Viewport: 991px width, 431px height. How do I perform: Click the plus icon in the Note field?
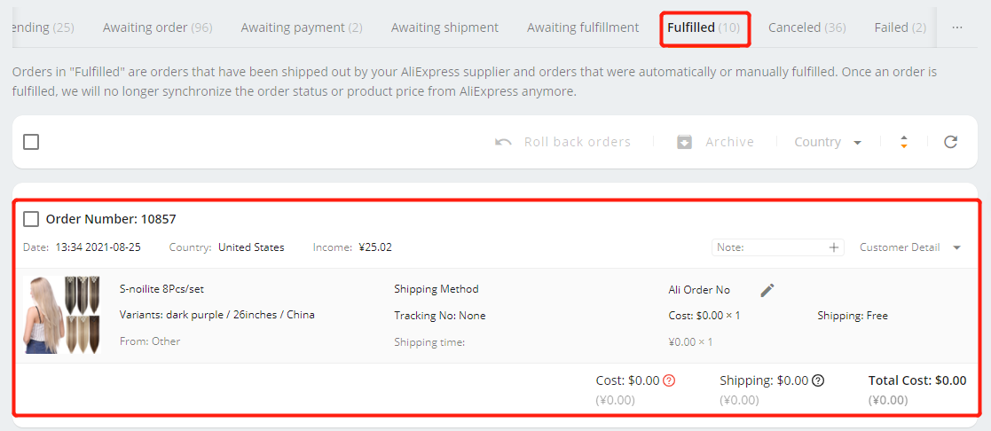coord(834,247)
